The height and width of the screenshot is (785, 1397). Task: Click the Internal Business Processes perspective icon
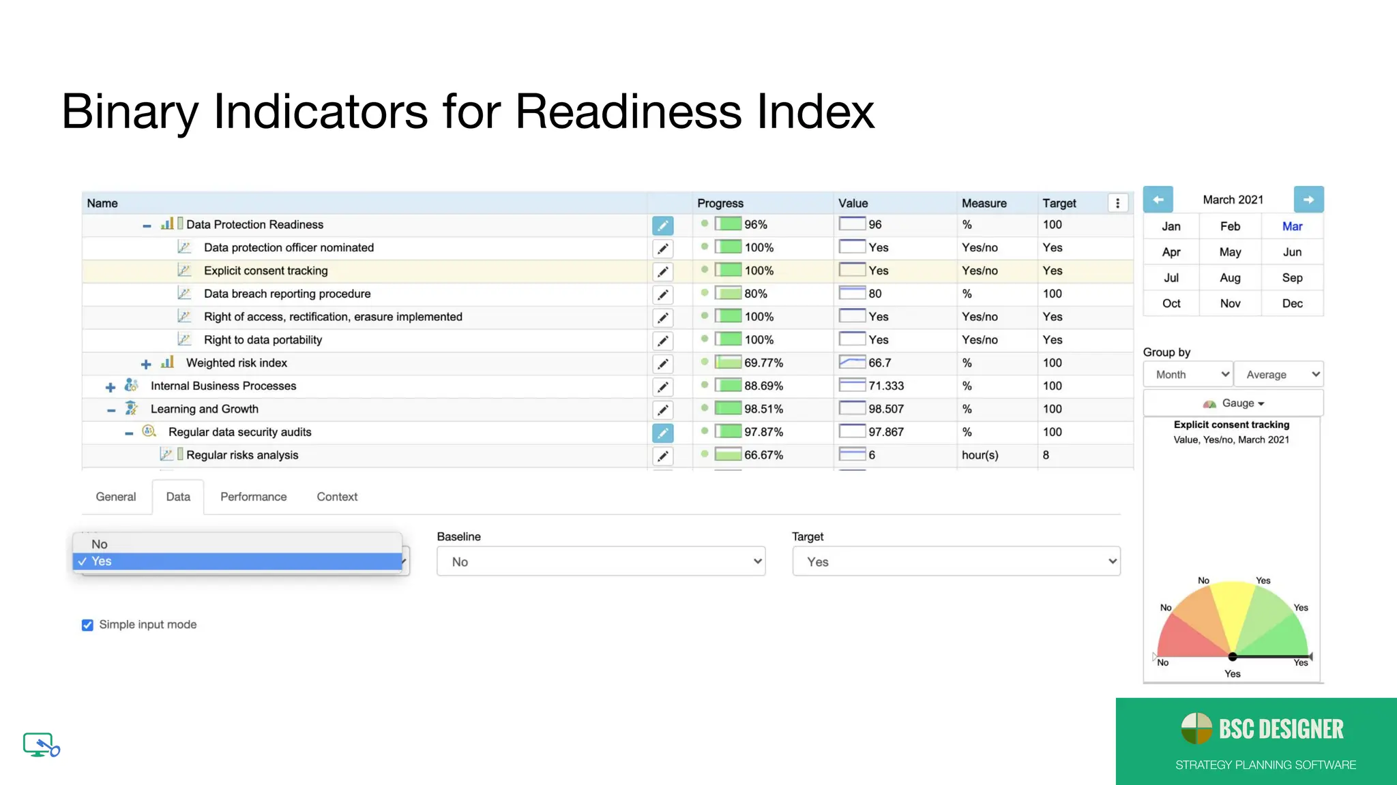[x=132, y=385]
